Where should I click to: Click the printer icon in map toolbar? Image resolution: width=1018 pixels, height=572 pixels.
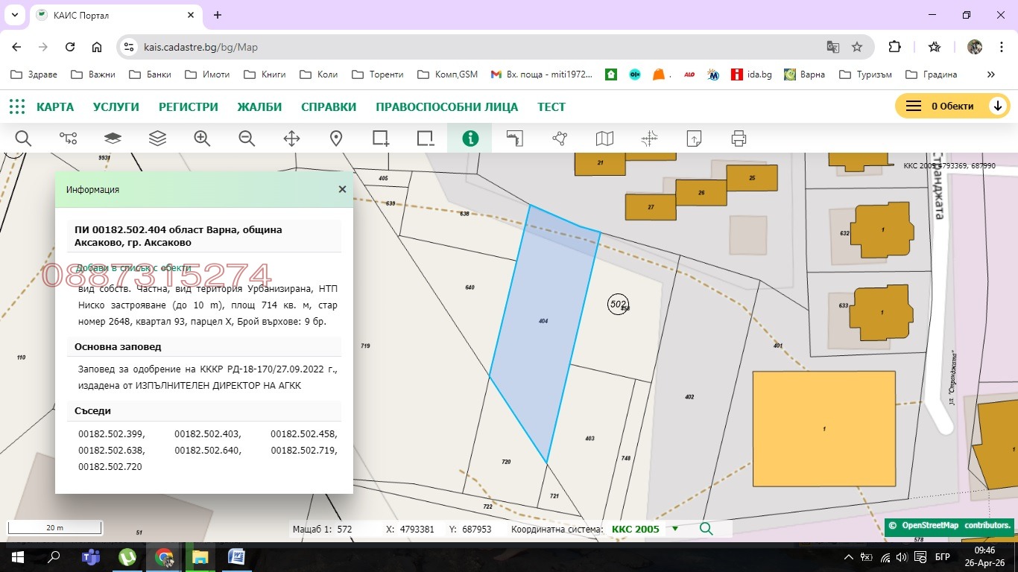pyautogui.click(x=739, y=139)
